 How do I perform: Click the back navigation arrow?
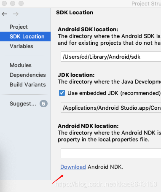pos(5,14)
